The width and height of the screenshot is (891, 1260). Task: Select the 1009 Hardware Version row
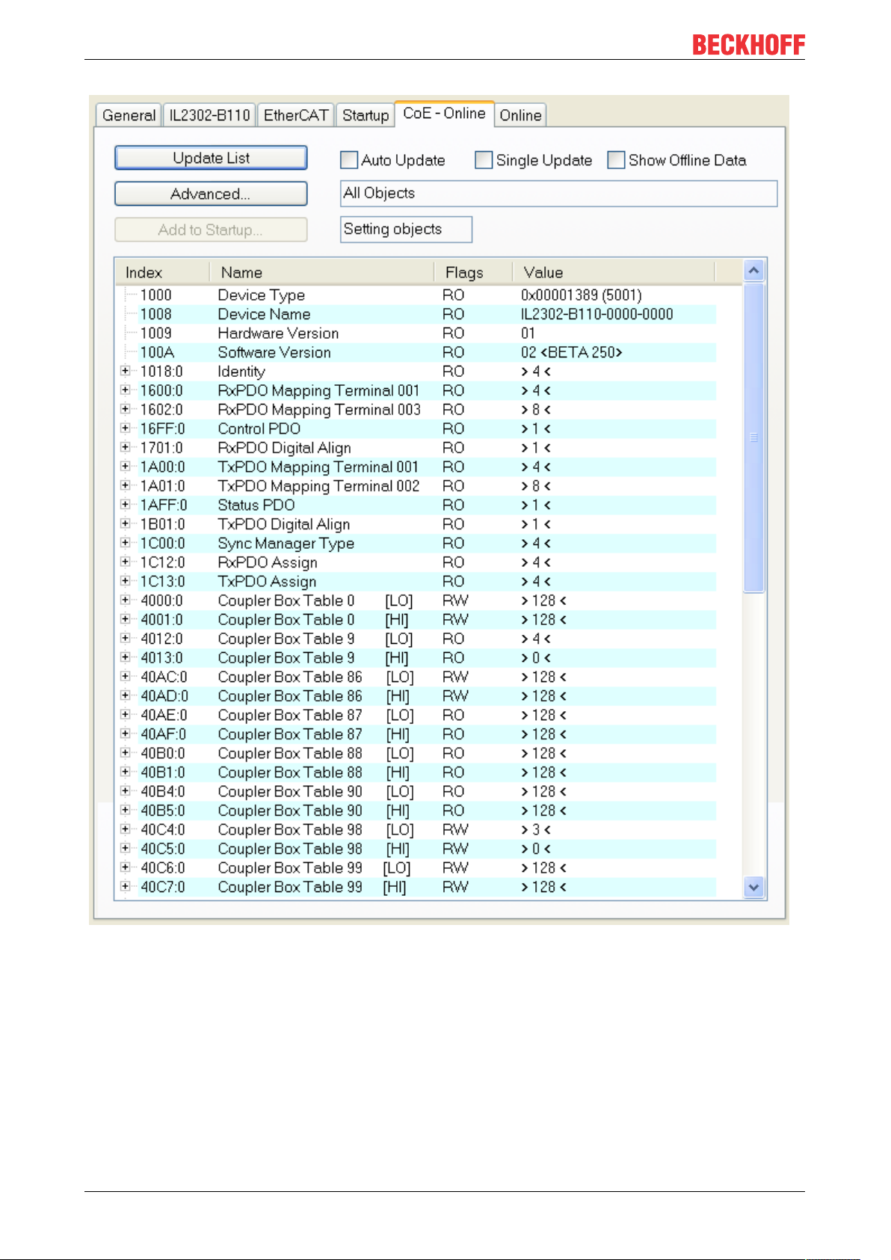point(416,333)
